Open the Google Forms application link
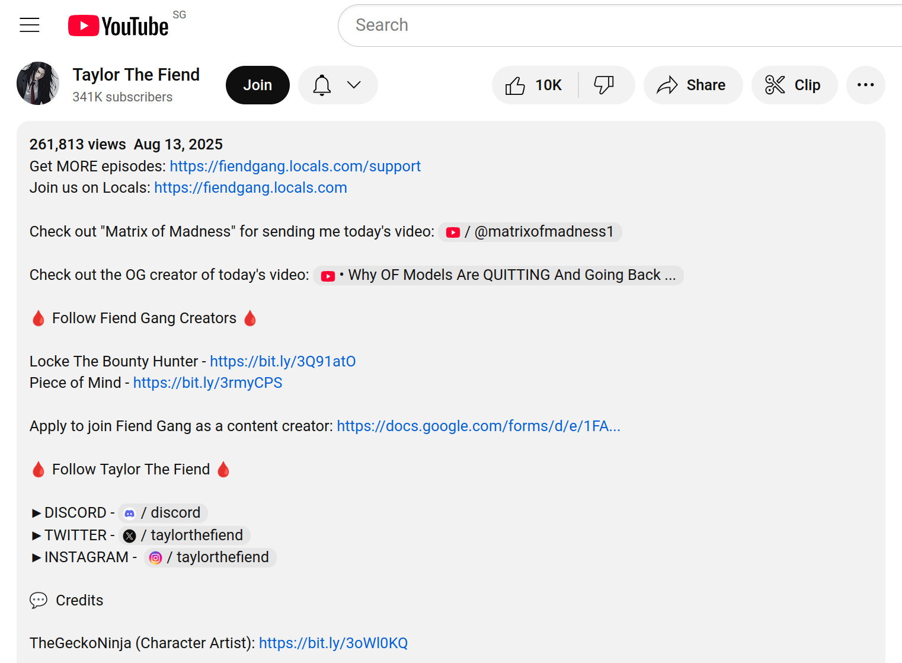 [x=478, y=426]
